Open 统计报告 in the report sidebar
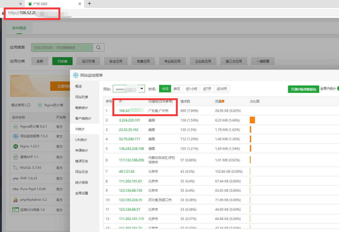339x232 pixels. (x=84, y=183)
